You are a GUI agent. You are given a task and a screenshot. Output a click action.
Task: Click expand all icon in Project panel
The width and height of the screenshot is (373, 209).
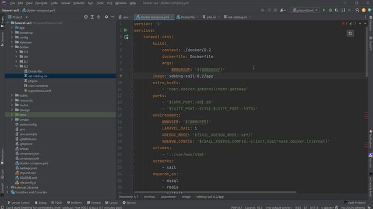pos(92,17)
